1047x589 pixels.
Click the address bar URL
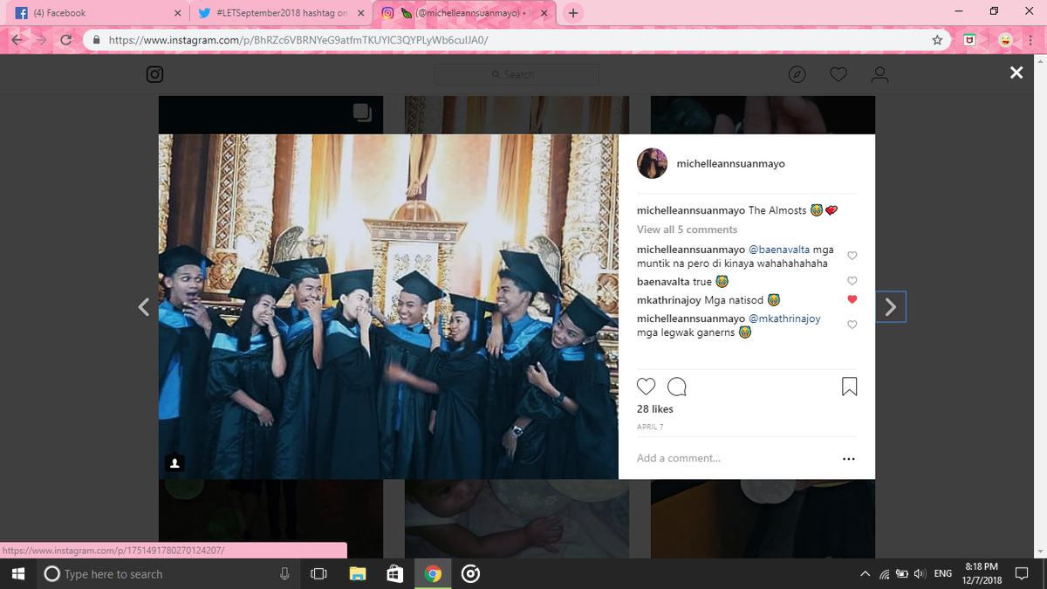point(298,40)
